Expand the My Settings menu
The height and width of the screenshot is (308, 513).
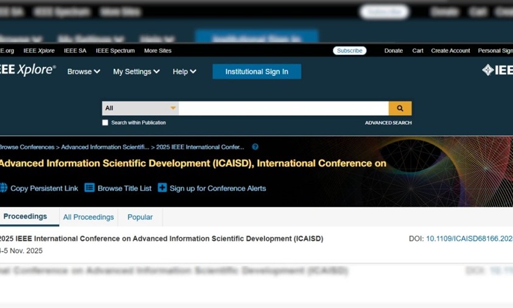point(136,72)
